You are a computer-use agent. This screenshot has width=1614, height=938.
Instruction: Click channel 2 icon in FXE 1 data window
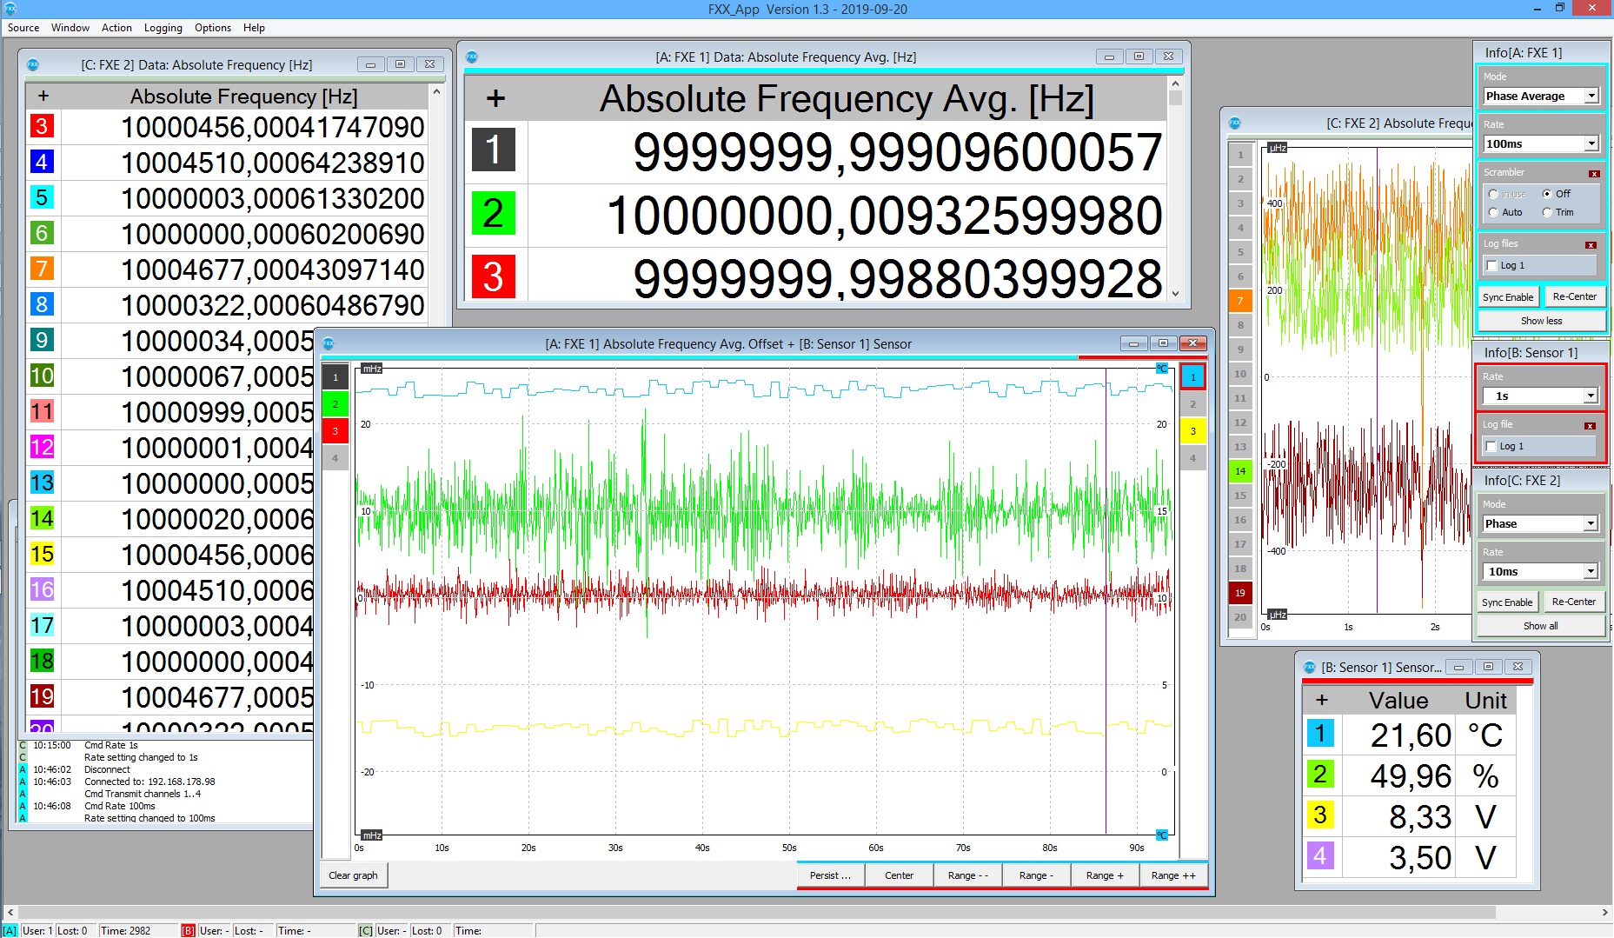[x=493, y=214]
